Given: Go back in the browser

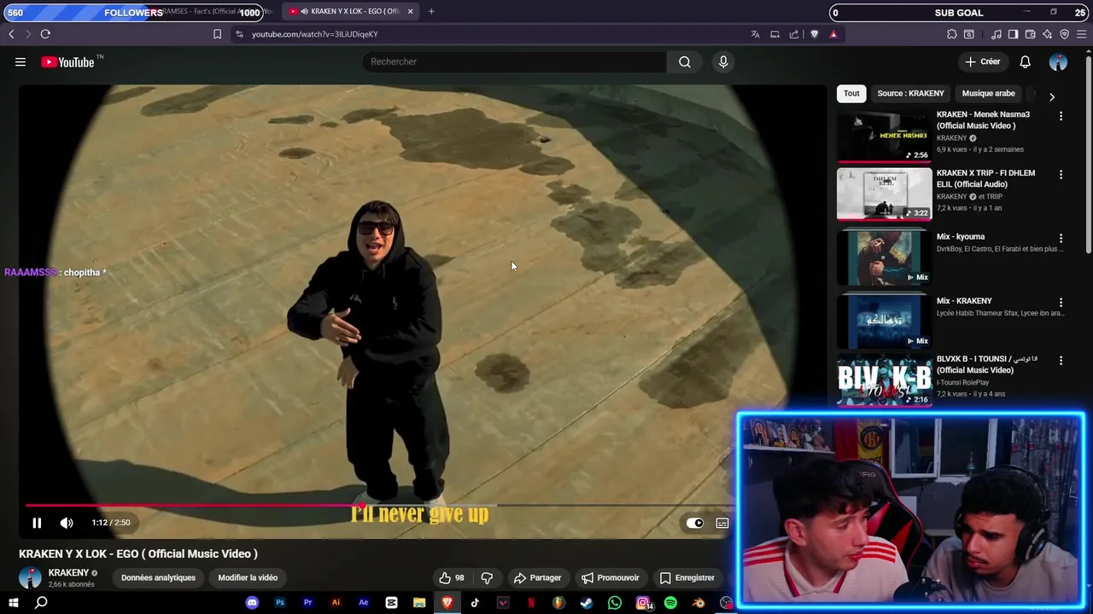Looking at the screenshot, I should [x=11, y=34].
